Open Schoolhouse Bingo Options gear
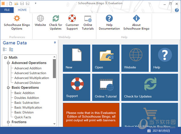 click(x=17, y=18)
